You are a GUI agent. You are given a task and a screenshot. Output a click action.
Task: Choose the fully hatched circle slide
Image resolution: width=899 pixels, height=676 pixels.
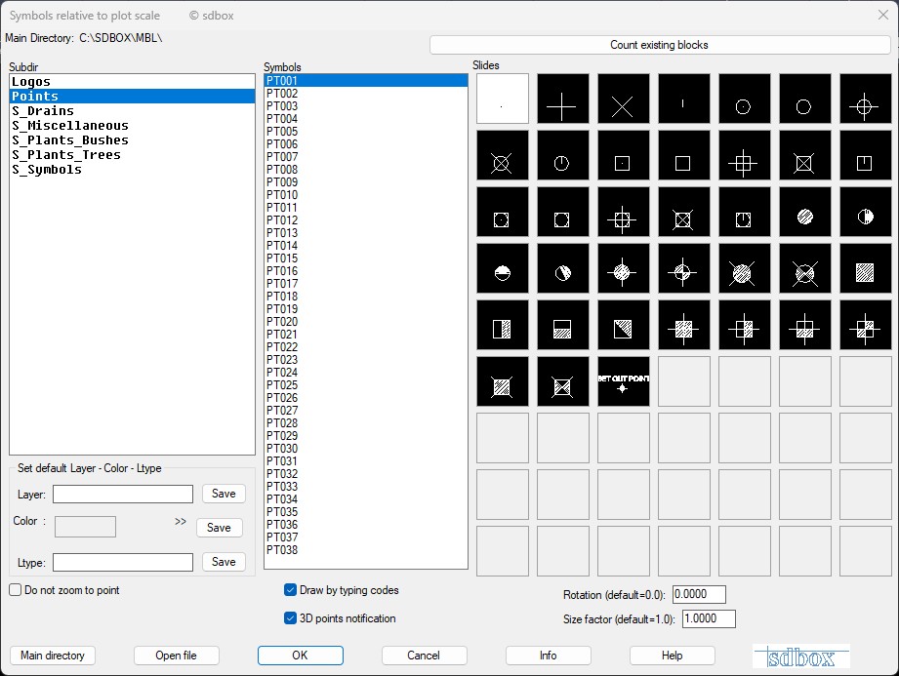pyautogui.click(x=805, y=212)
